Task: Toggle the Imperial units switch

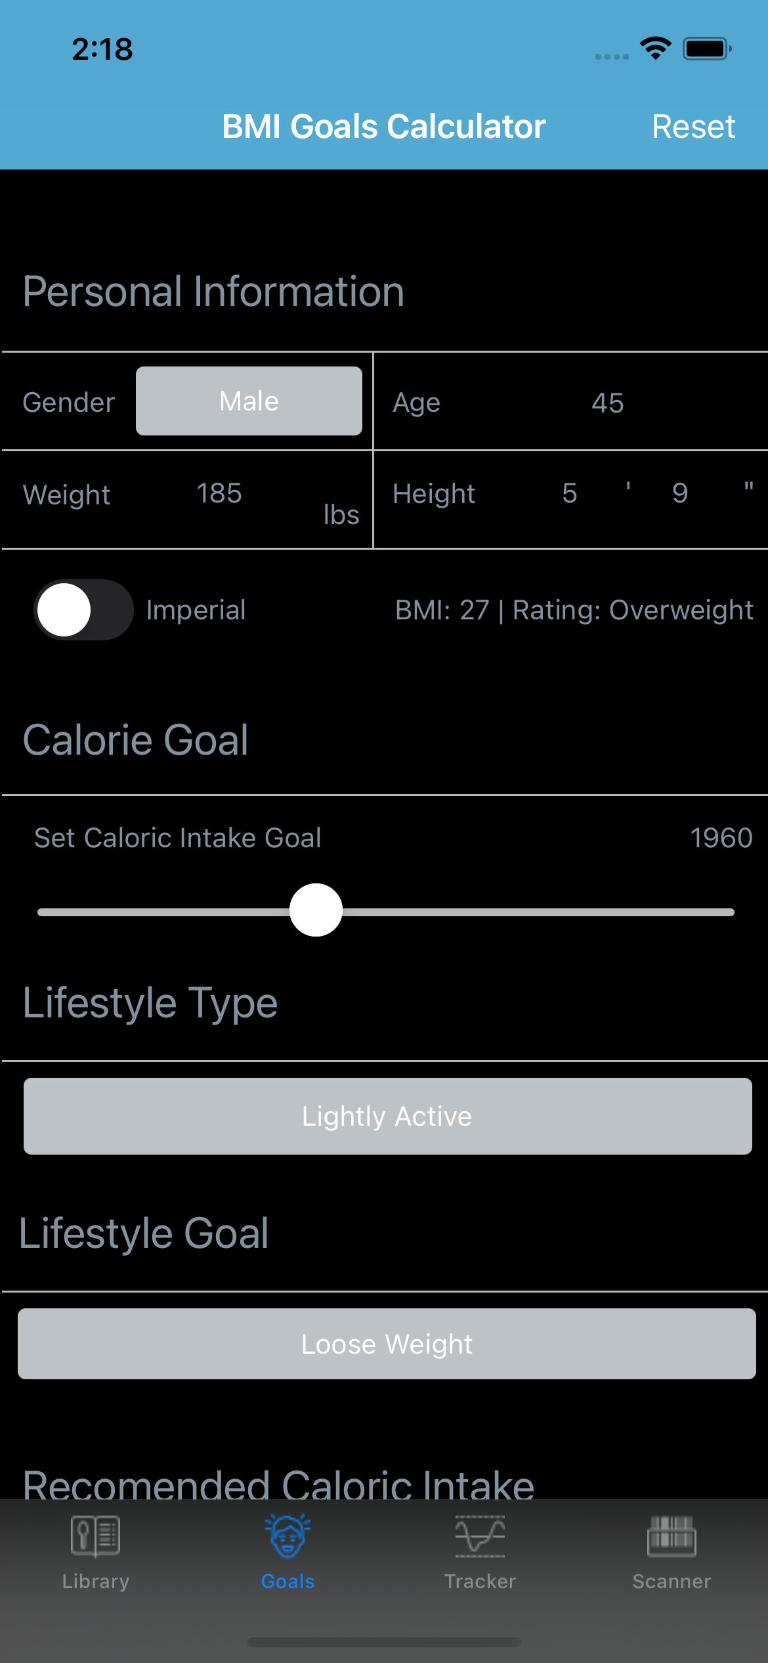Action: 83,610
